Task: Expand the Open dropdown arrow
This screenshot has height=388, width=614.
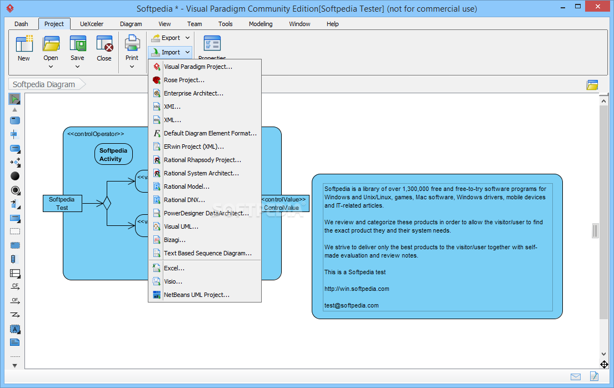Action: pos(51,67)
